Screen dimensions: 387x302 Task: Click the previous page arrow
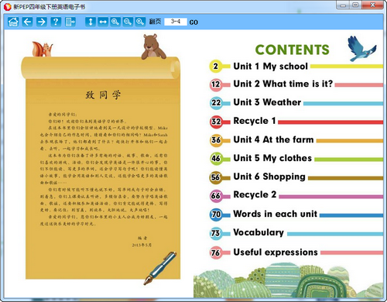(27, 22)
